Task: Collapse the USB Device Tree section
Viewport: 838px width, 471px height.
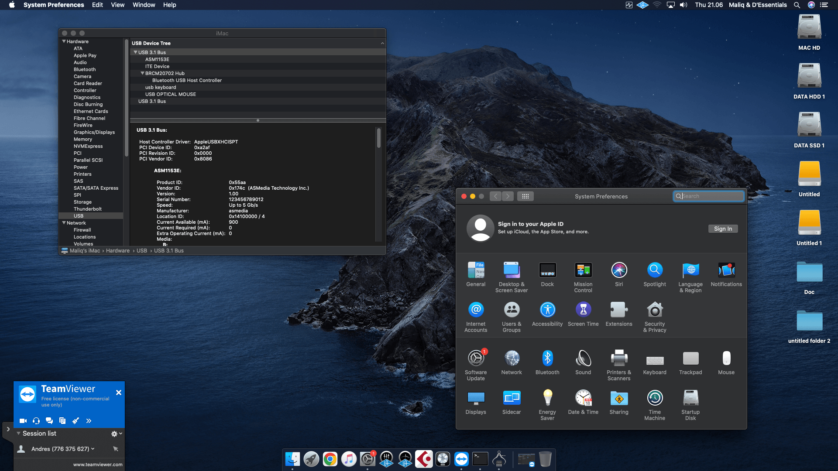Action: point(382,43)
